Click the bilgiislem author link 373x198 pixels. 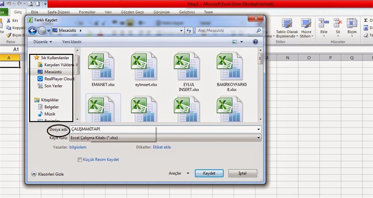pyautogui.click(x=78, y=147)
